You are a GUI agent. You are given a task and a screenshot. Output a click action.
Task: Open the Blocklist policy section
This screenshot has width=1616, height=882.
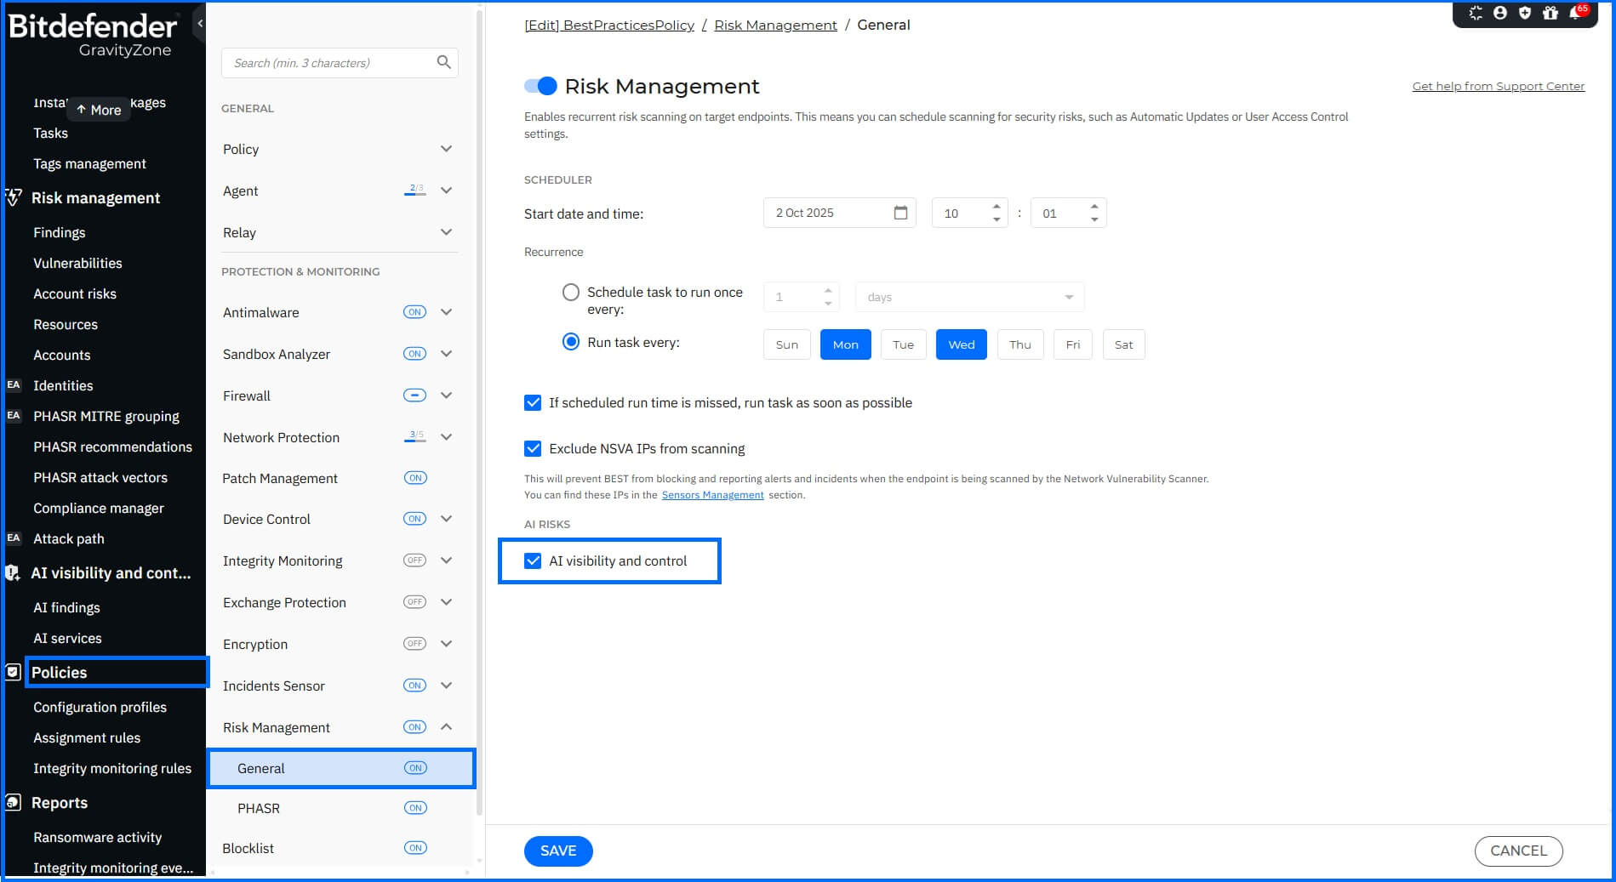pyautogui.click(x=248, y=848)
